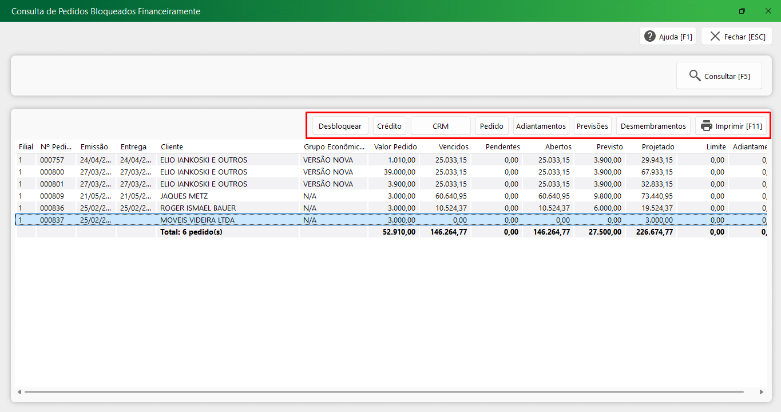Click the Consultar magnifying glass icon

[695, 76]
